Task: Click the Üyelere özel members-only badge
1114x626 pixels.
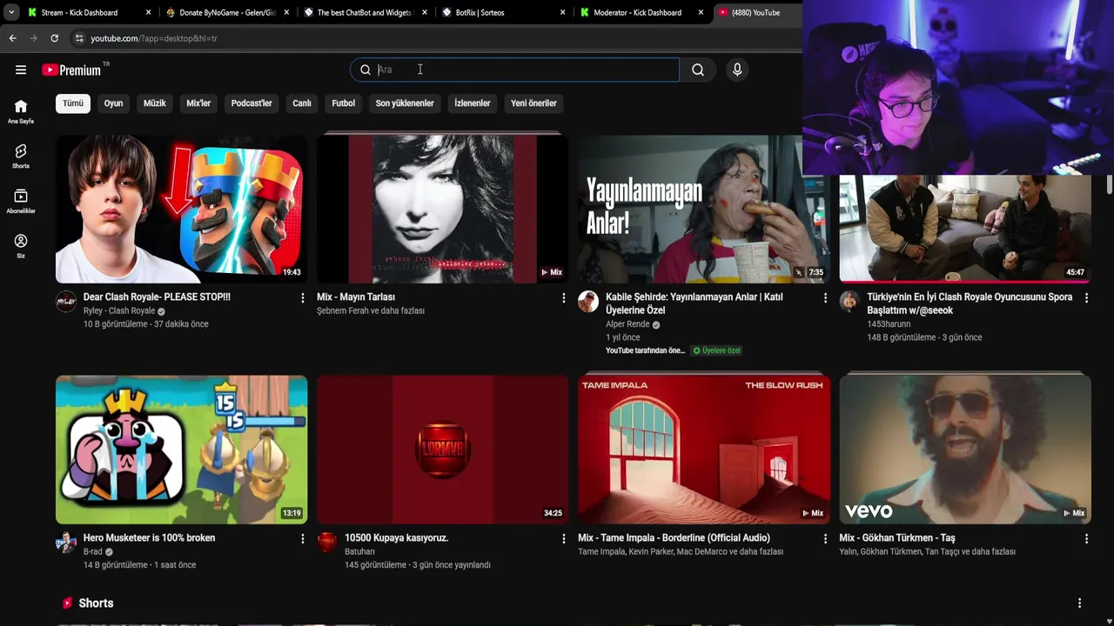Action: click(717, 350)
